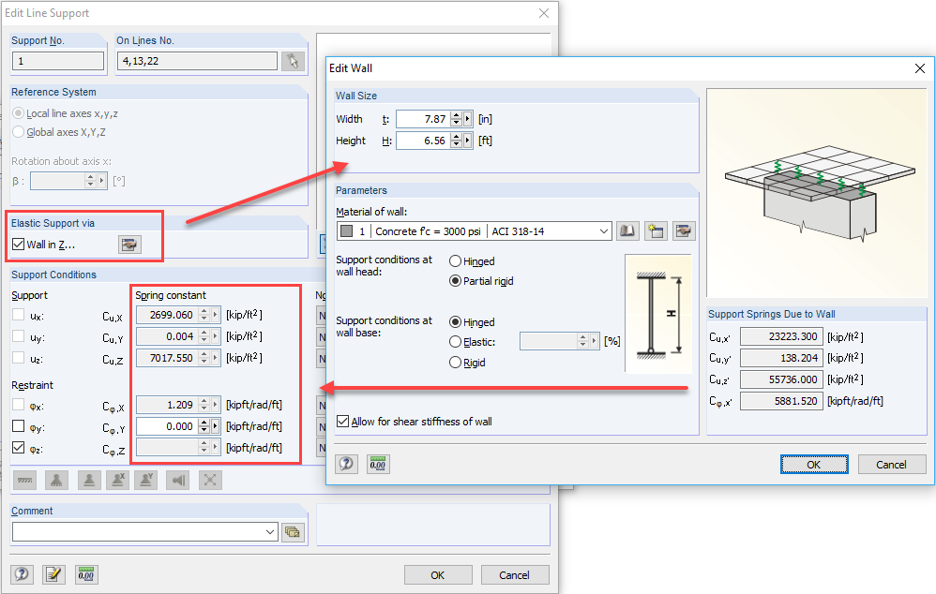936x594 pixels.
Task: Click OK in the Edit Line Support dialog
Action: pos(438,575)
